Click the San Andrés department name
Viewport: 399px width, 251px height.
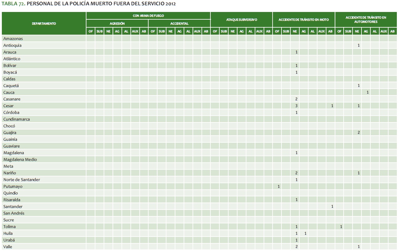coord(14,213)
